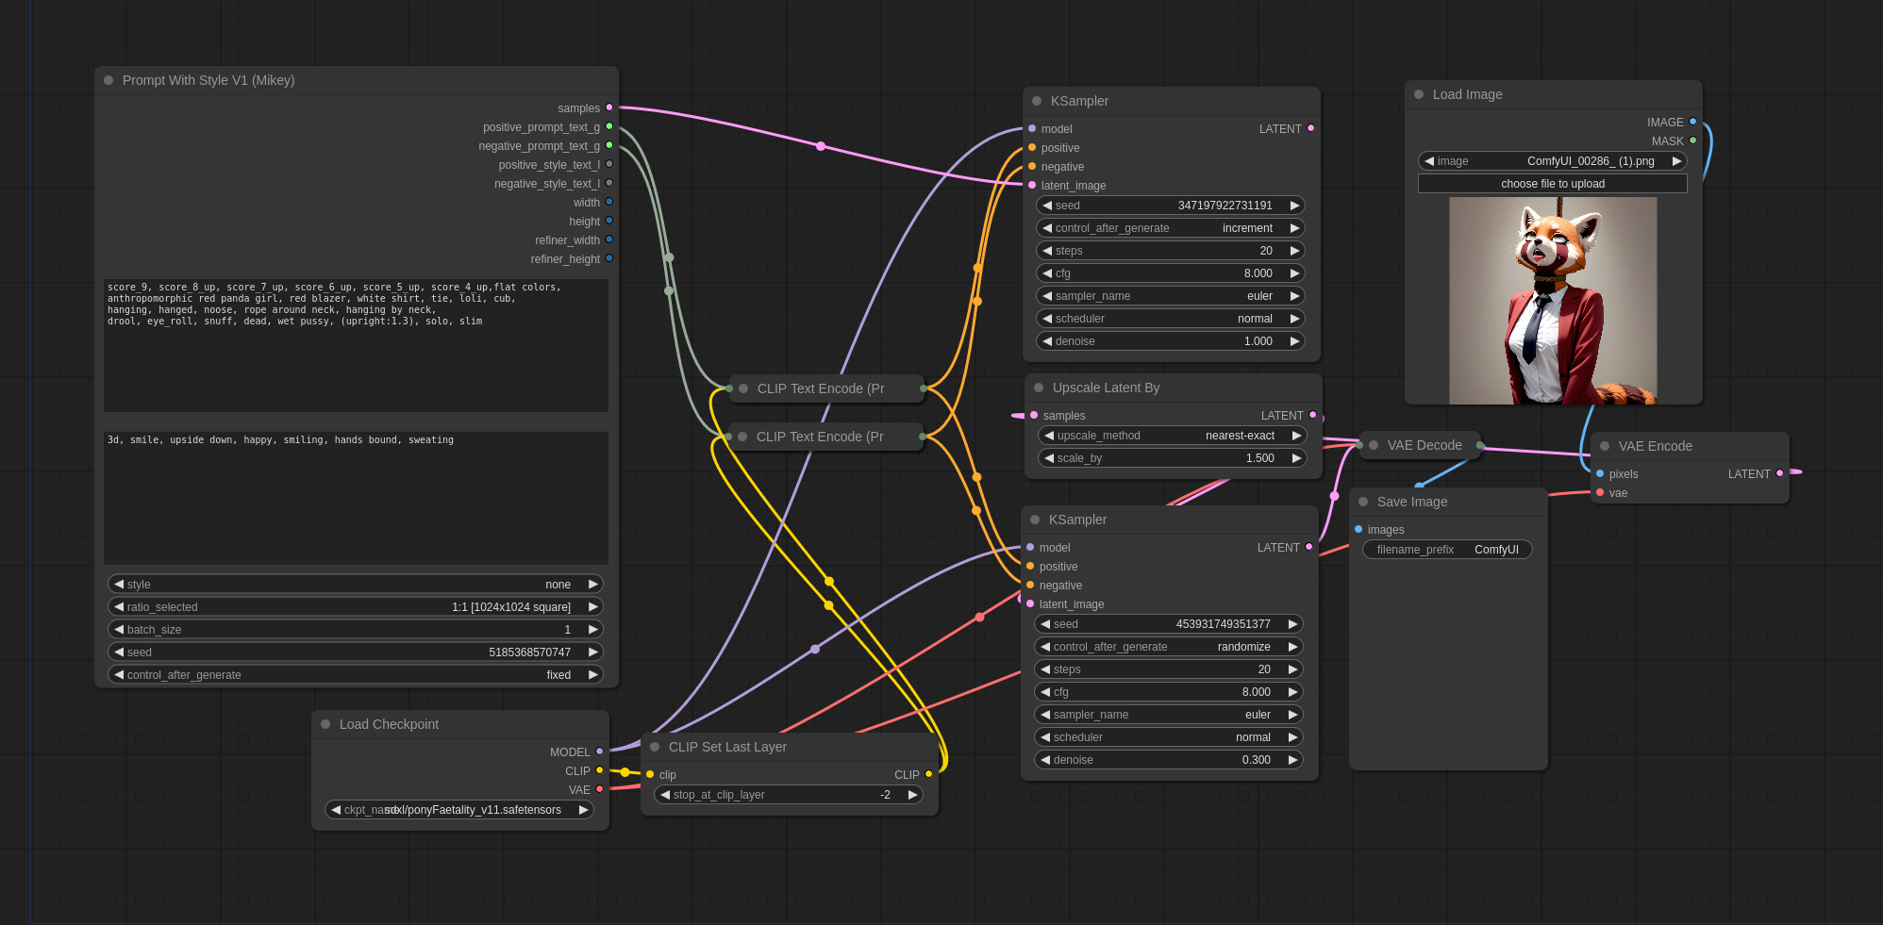Click the Save Image node's collapse dot
The height and width of the screenshot is (925, 1883).
1363,502
